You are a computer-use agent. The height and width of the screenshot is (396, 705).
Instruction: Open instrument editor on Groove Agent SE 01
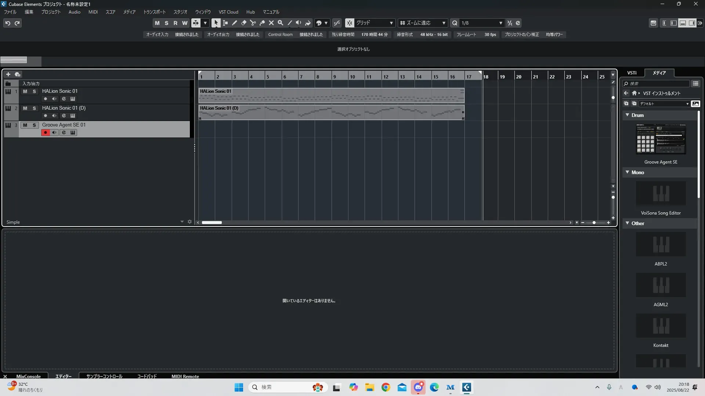pyautogui.click(x=73, y=133)
